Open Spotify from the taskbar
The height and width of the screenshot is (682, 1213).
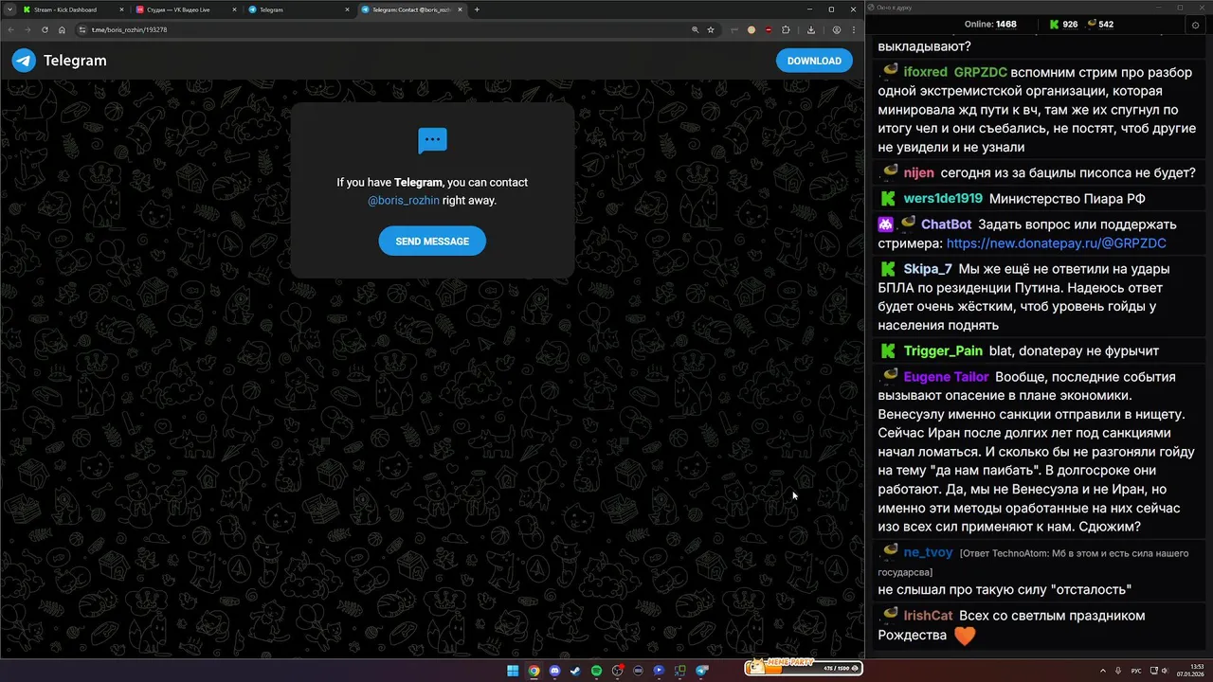[x=596, y=671]
